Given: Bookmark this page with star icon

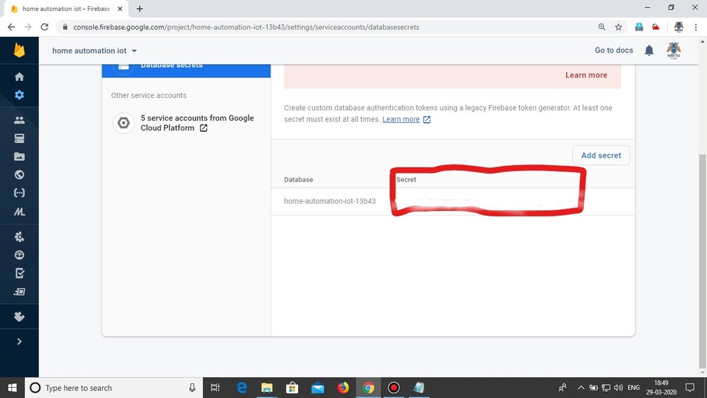Looking at the screenshot, I should (618, 27).
